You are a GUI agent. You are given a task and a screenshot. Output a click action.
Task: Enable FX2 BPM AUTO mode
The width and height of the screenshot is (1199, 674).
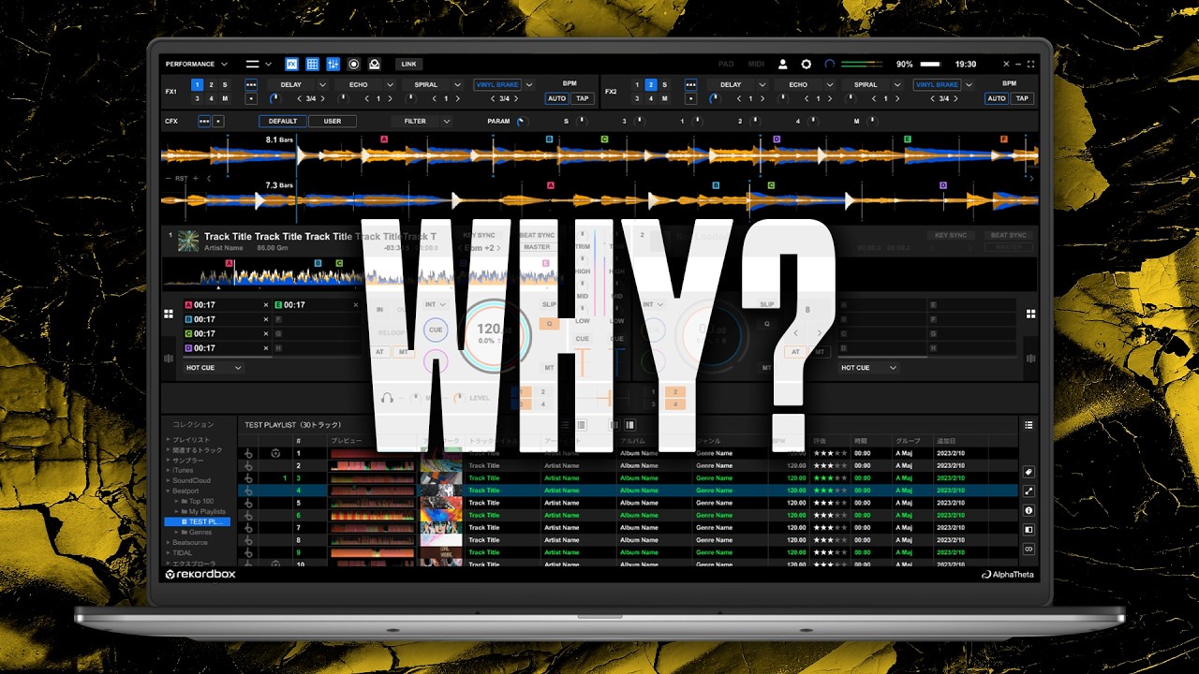point(997,98)
